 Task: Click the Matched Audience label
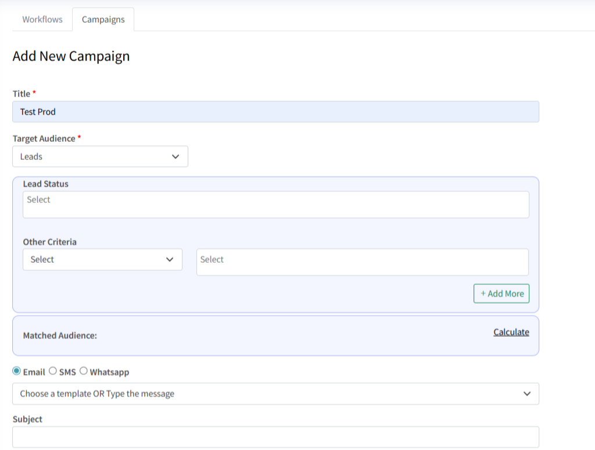60,335
